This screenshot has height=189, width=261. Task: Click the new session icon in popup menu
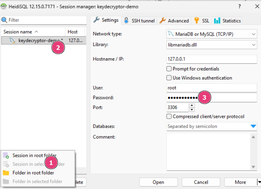pos(6,156)
